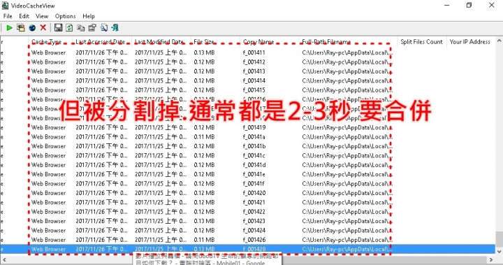Click the vertical scrollbar up arrow
The height and width of the screenshot is (265, 503).
499,41
